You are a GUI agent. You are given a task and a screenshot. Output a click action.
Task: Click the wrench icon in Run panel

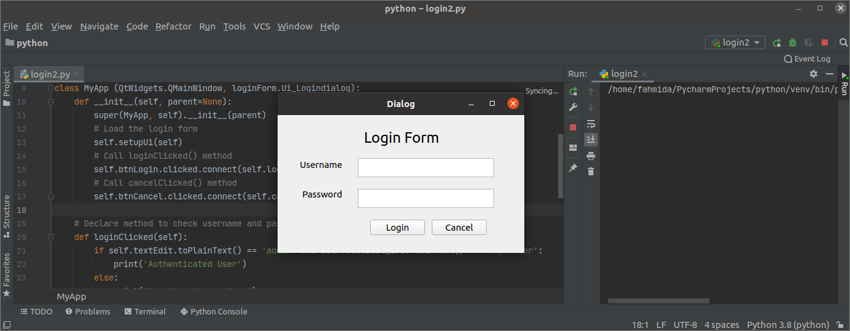click(573, 108)
